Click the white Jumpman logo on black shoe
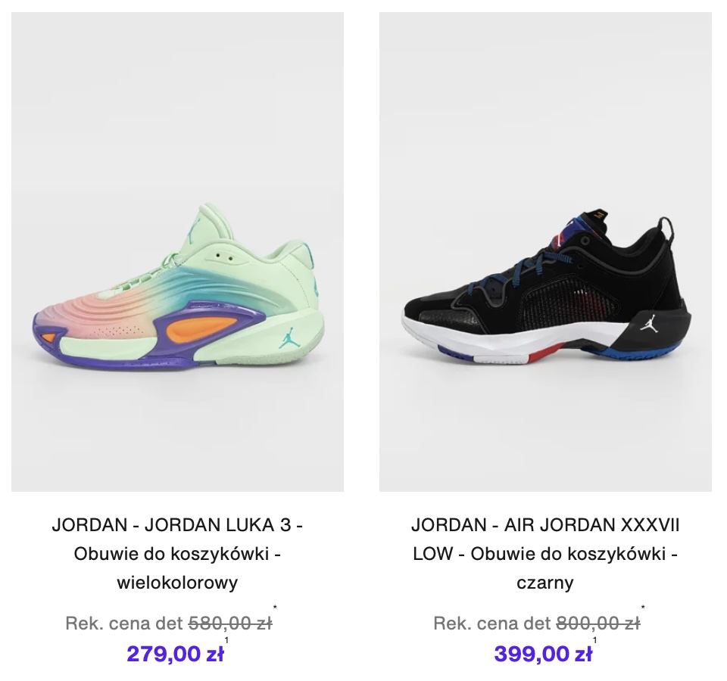727x681 pixels. (x=650, y=322)
